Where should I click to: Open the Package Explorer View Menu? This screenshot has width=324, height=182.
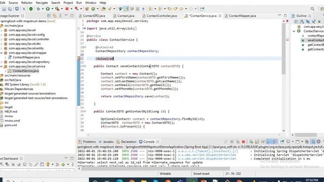[x=60, y=16]
